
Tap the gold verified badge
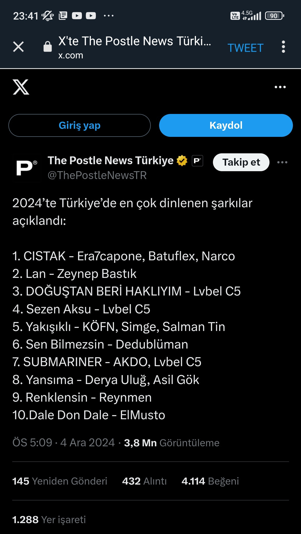(182, 161)
